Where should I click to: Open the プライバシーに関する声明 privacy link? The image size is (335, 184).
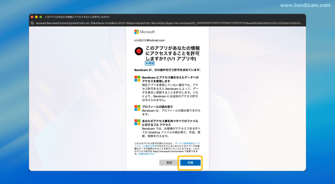point(167,145)
